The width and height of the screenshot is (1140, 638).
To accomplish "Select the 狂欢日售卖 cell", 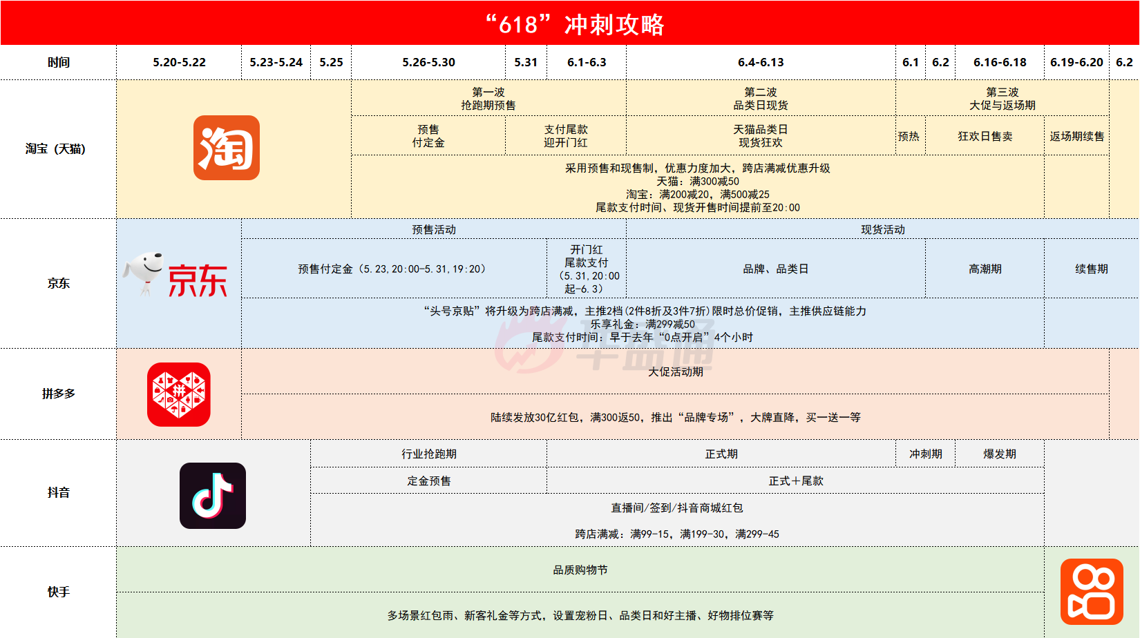I will (x=985, y=136).
